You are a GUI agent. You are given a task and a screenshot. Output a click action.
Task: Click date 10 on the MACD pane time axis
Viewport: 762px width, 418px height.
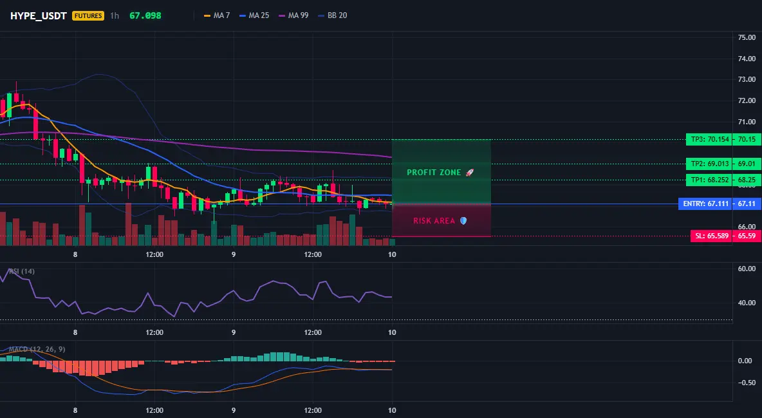(x=392, y=410)
